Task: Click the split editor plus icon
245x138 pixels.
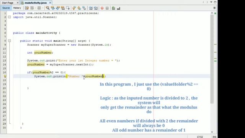Action: (214, 8)
